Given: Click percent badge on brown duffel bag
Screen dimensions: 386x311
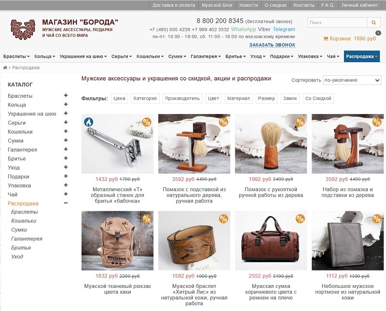Looking at the screenshot, I should (x=300, y=219).
